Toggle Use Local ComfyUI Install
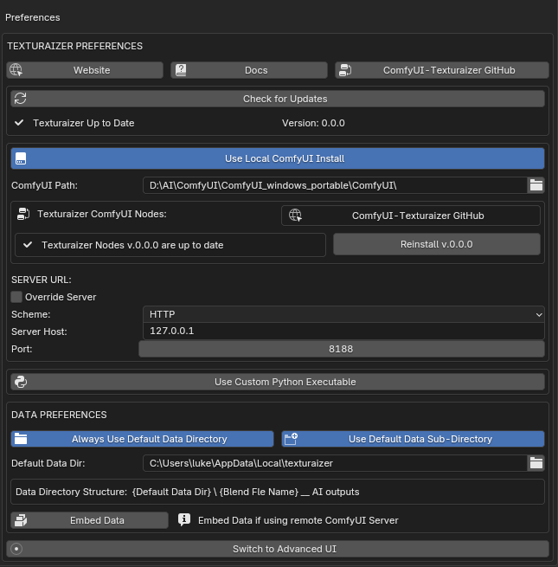Screen dimensions: 558x567 (278, 158)
